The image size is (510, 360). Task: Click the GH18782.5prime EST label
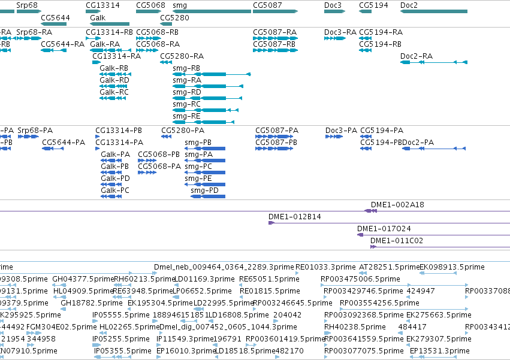point(92,303)
